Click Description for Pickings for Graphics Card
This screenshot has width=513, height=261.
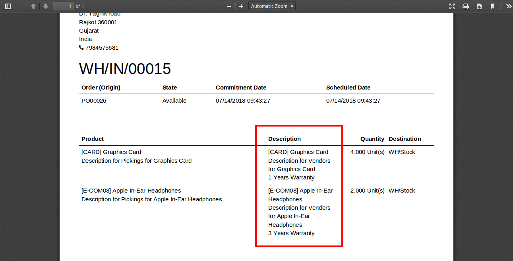(137, 161)
